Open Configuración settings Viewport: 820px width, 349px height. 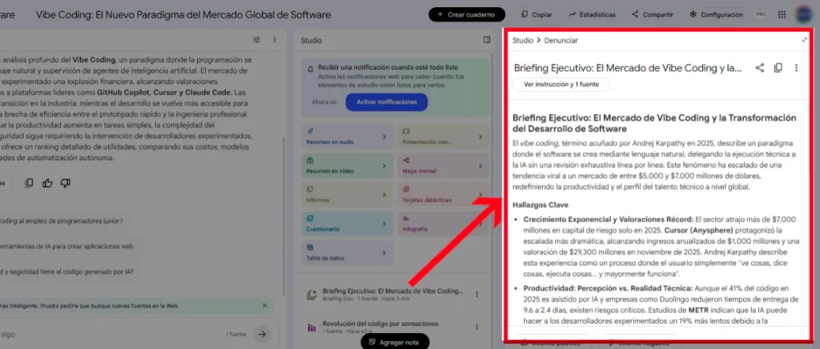(x=716, y=14)
